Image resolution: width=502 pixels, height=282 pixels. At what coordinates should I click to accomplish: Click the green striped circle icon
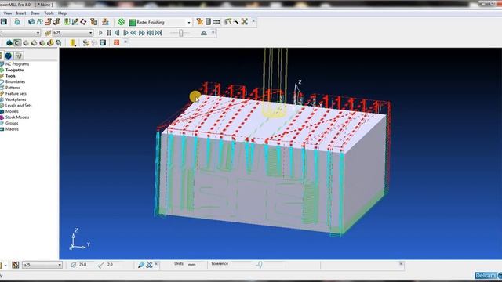coord(121,22)
